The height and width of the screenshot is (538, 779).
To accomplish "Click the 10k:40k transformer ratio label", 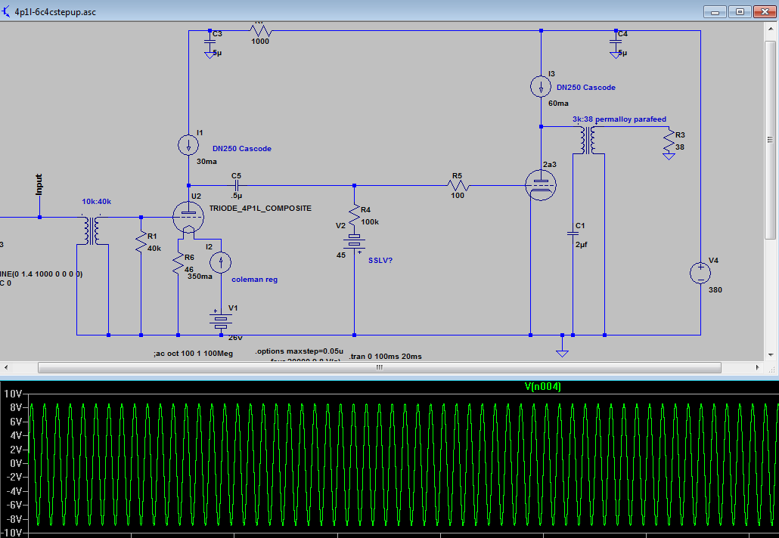I will 96,202.
